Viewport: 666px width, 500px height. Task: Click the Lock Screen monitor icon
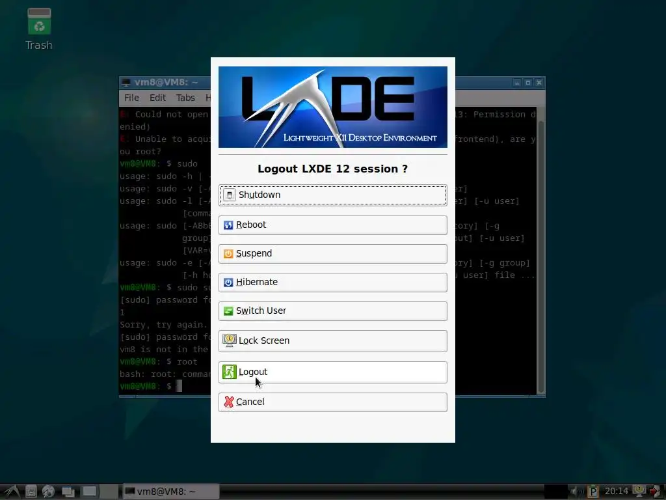tap(230, 340)
